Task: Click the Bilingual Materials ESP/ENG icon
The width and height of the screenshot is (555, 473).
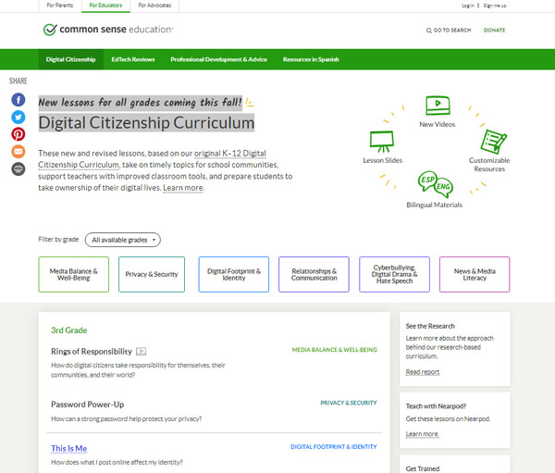Action: pos(436,184)
